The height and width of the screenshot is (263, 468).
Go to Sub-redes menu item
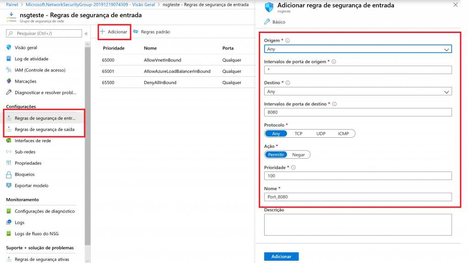click(x=25, y=152)
